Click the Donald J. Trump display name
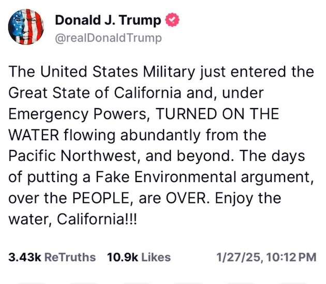Image resolution: width=326 pixels, height=284 pixels. [108, 21]
